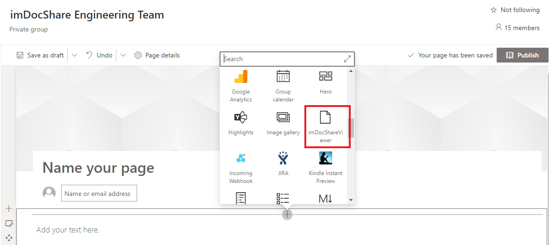Screen dimensions: 549x245
Task: Open Page details
Action: [157, 55]
